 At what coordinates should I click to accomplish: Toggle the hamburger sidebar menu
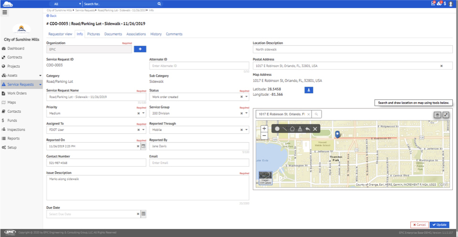pos(5,12)
